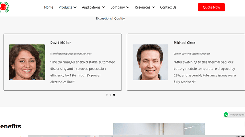Image resolution: width=245 pixels, height=137 pixels.
Task: Click the red Quote Now button
Action: pos(211,7)
